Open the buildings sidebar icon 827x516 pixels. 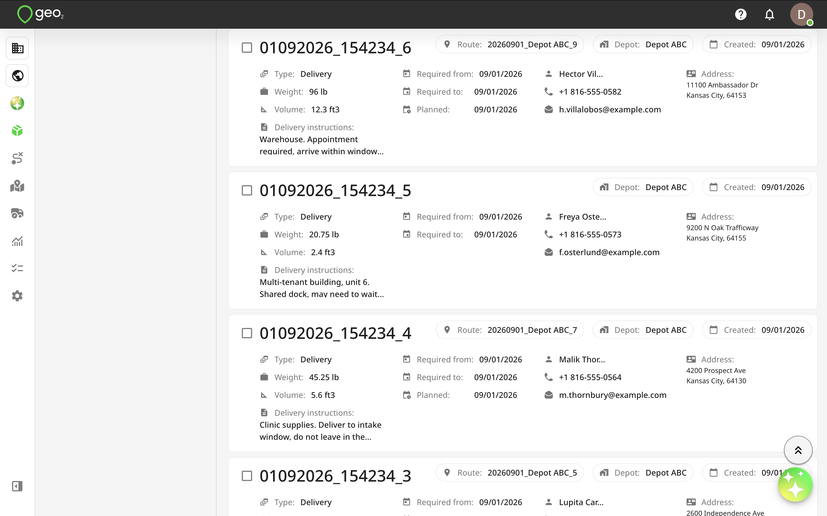tap(18, 48)
